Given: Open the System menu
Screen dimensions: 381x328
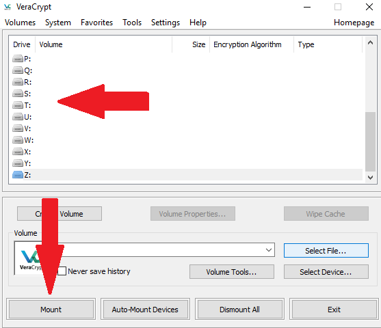Looking at the screenshot, I should (x=58, y=23).
